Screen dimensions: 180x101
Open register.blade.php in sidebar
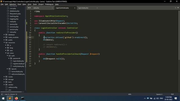[x=19, y=64]
